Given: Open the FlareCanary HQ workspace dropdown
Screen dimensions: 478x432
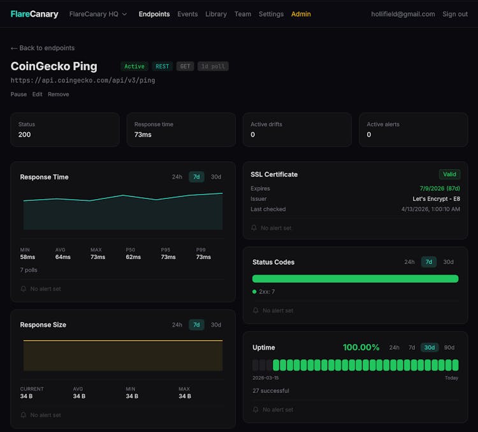Looking at the screenshot, I should (98, 14).
